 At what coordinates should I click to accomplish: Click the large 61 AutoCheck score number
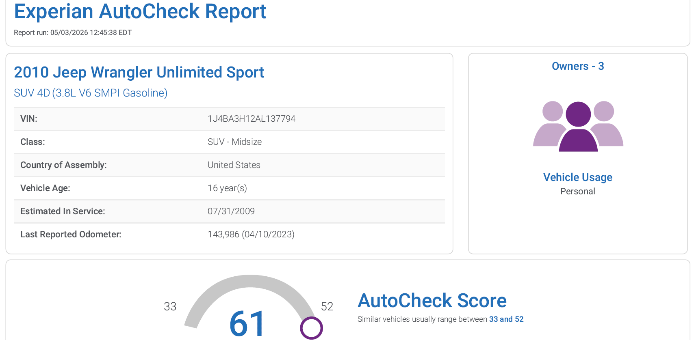click(247, 323)
